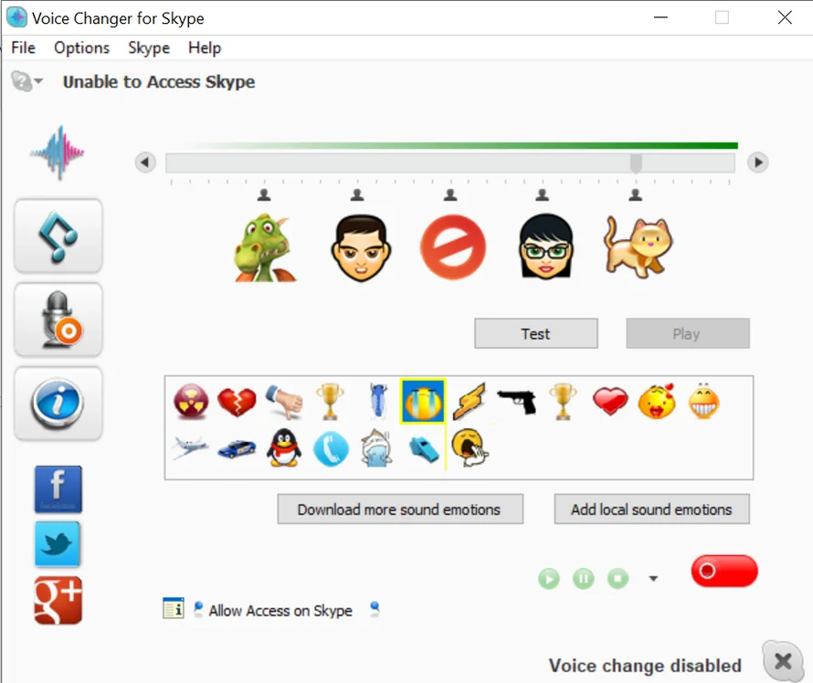Image resolution: width=813 pixels, height=683 pixels.
Task: Open the Help menu
Action: (x=205, y=47)
